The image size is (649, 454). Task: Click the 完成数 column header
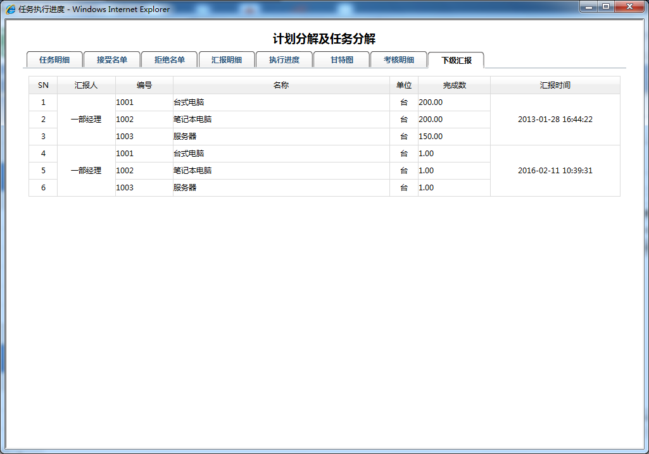454,85
